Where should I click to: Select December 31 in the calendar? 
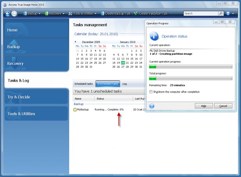click(x=91, y=67)
